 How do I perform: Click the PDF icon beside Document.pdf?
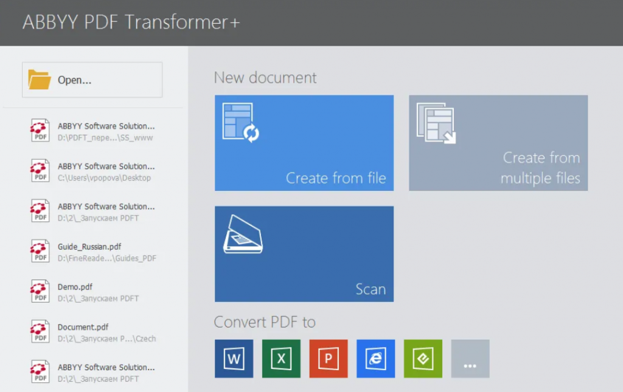click(x=40, y=332)
